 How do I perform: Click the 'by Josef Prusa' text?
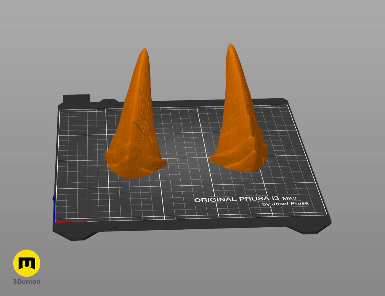[x=285, y=204]
